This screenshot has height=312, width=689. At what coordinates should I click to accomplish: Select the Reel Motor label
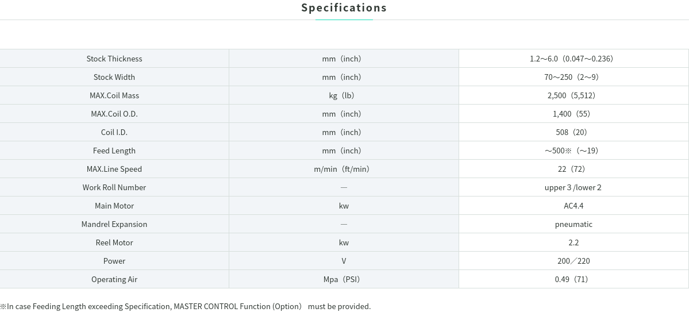tap(114, 243)
